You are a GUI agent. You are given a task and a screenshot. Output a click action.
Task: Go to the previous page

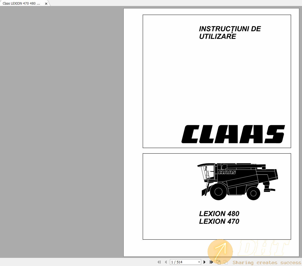[x=166, y=262]
